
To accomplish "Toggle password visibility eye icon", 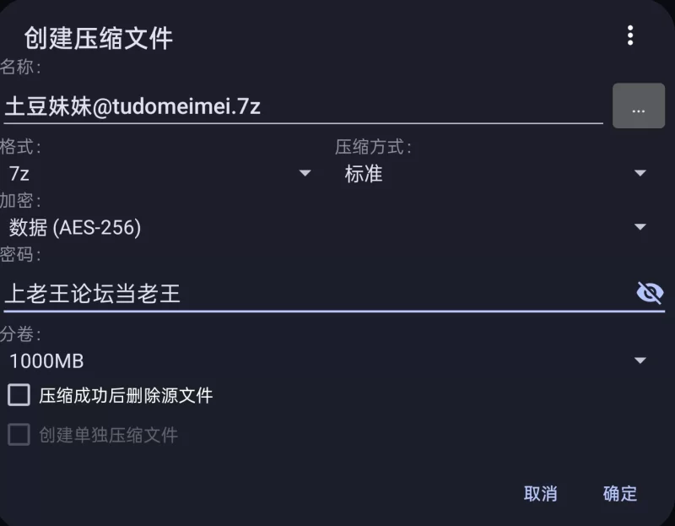I will click(x=649, y=293).
